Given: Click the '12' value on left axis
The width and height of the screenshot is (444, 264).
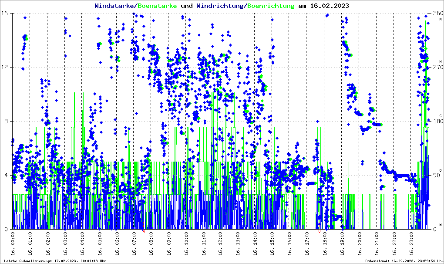Looking at the screenshot, I should [x=4, y=68].
